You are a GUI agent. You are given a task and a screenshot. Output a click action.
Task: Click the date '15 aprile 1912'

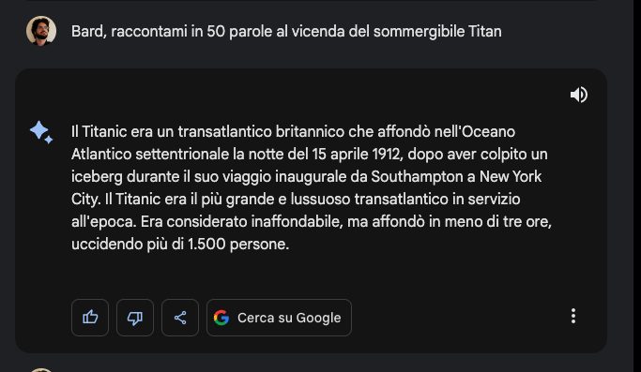[x=358, y=154]
